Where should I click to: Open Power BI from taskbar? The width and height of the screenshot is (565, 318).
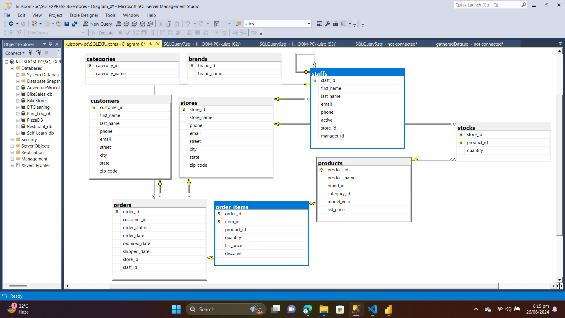pyautogui.click(x=389, y=309)
